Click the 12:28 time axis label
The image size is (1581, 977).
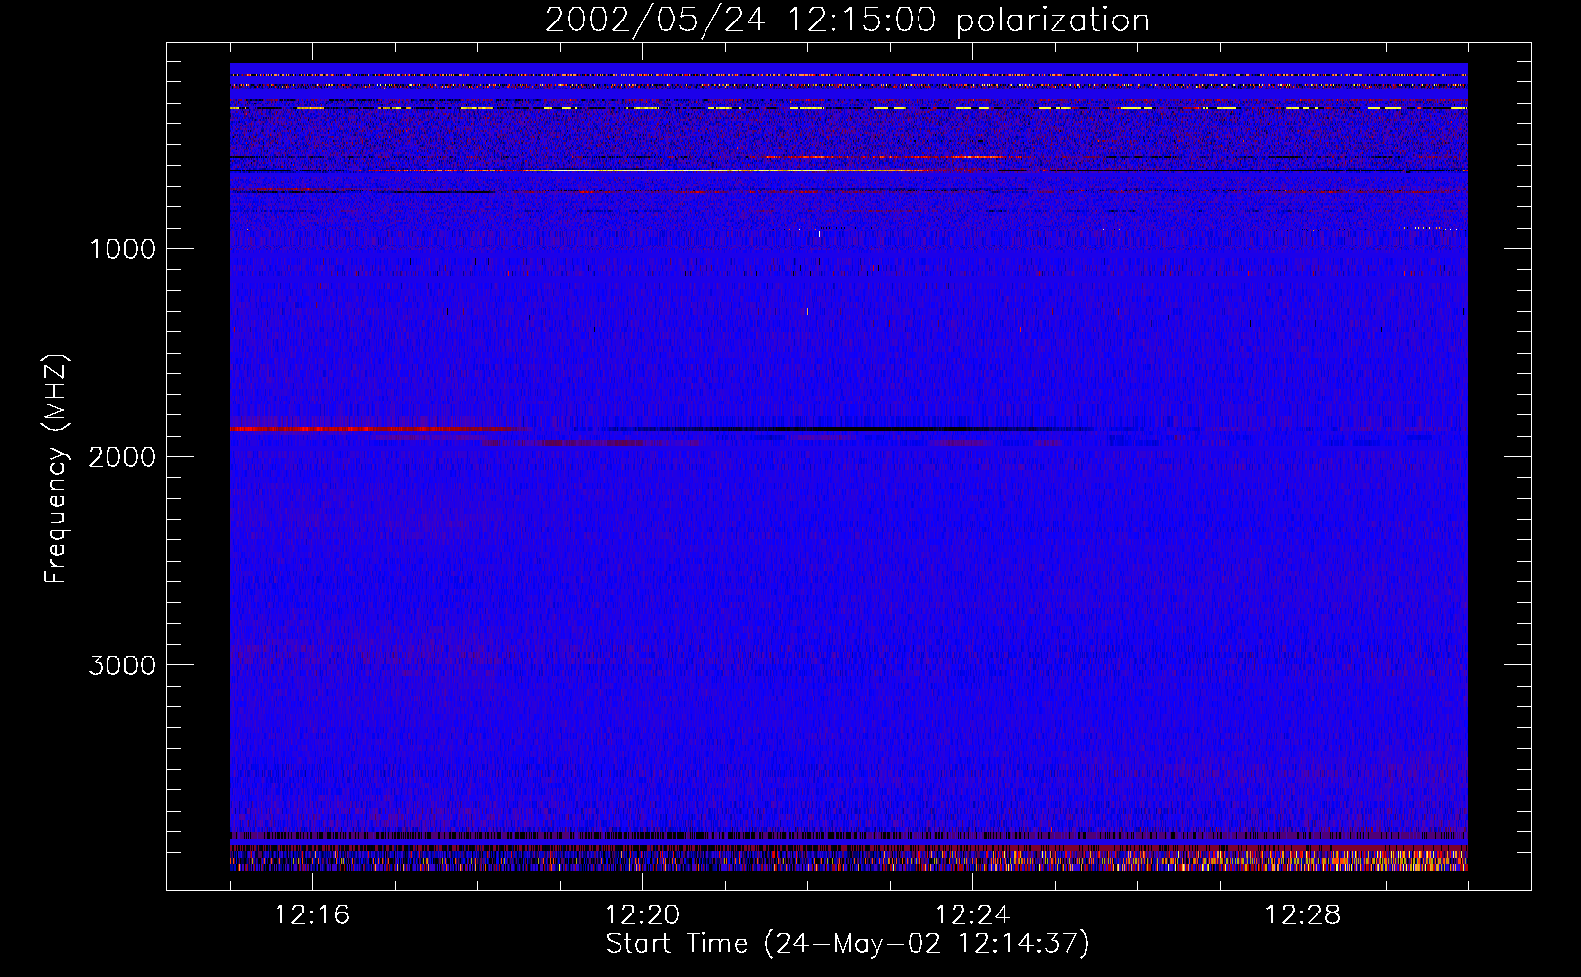tap(1303, 915)
